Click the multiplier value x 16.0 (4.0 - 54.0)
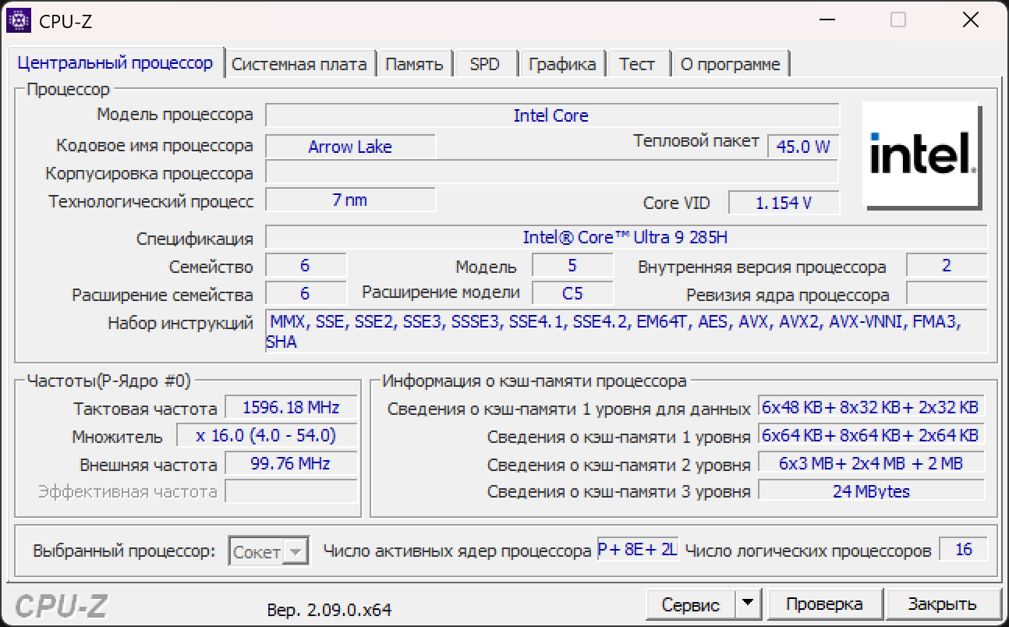The height and width of the screenshot is (627, 1009). [x=267, y=435]
